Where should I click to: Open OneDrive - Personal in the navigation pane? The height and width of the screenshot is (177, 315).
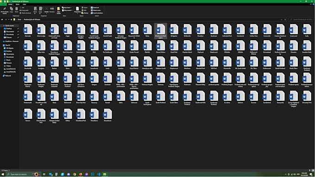coord(11,41)
